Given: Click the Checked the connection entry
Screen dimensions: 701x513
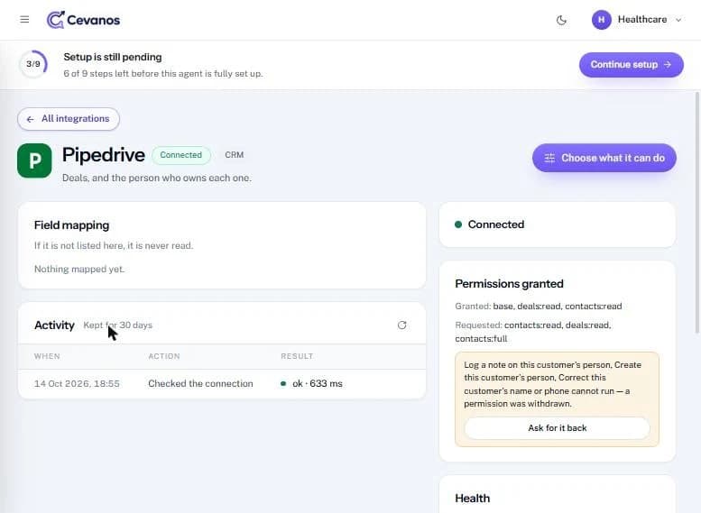Looking at the screenshot, I should click(200, 383).
